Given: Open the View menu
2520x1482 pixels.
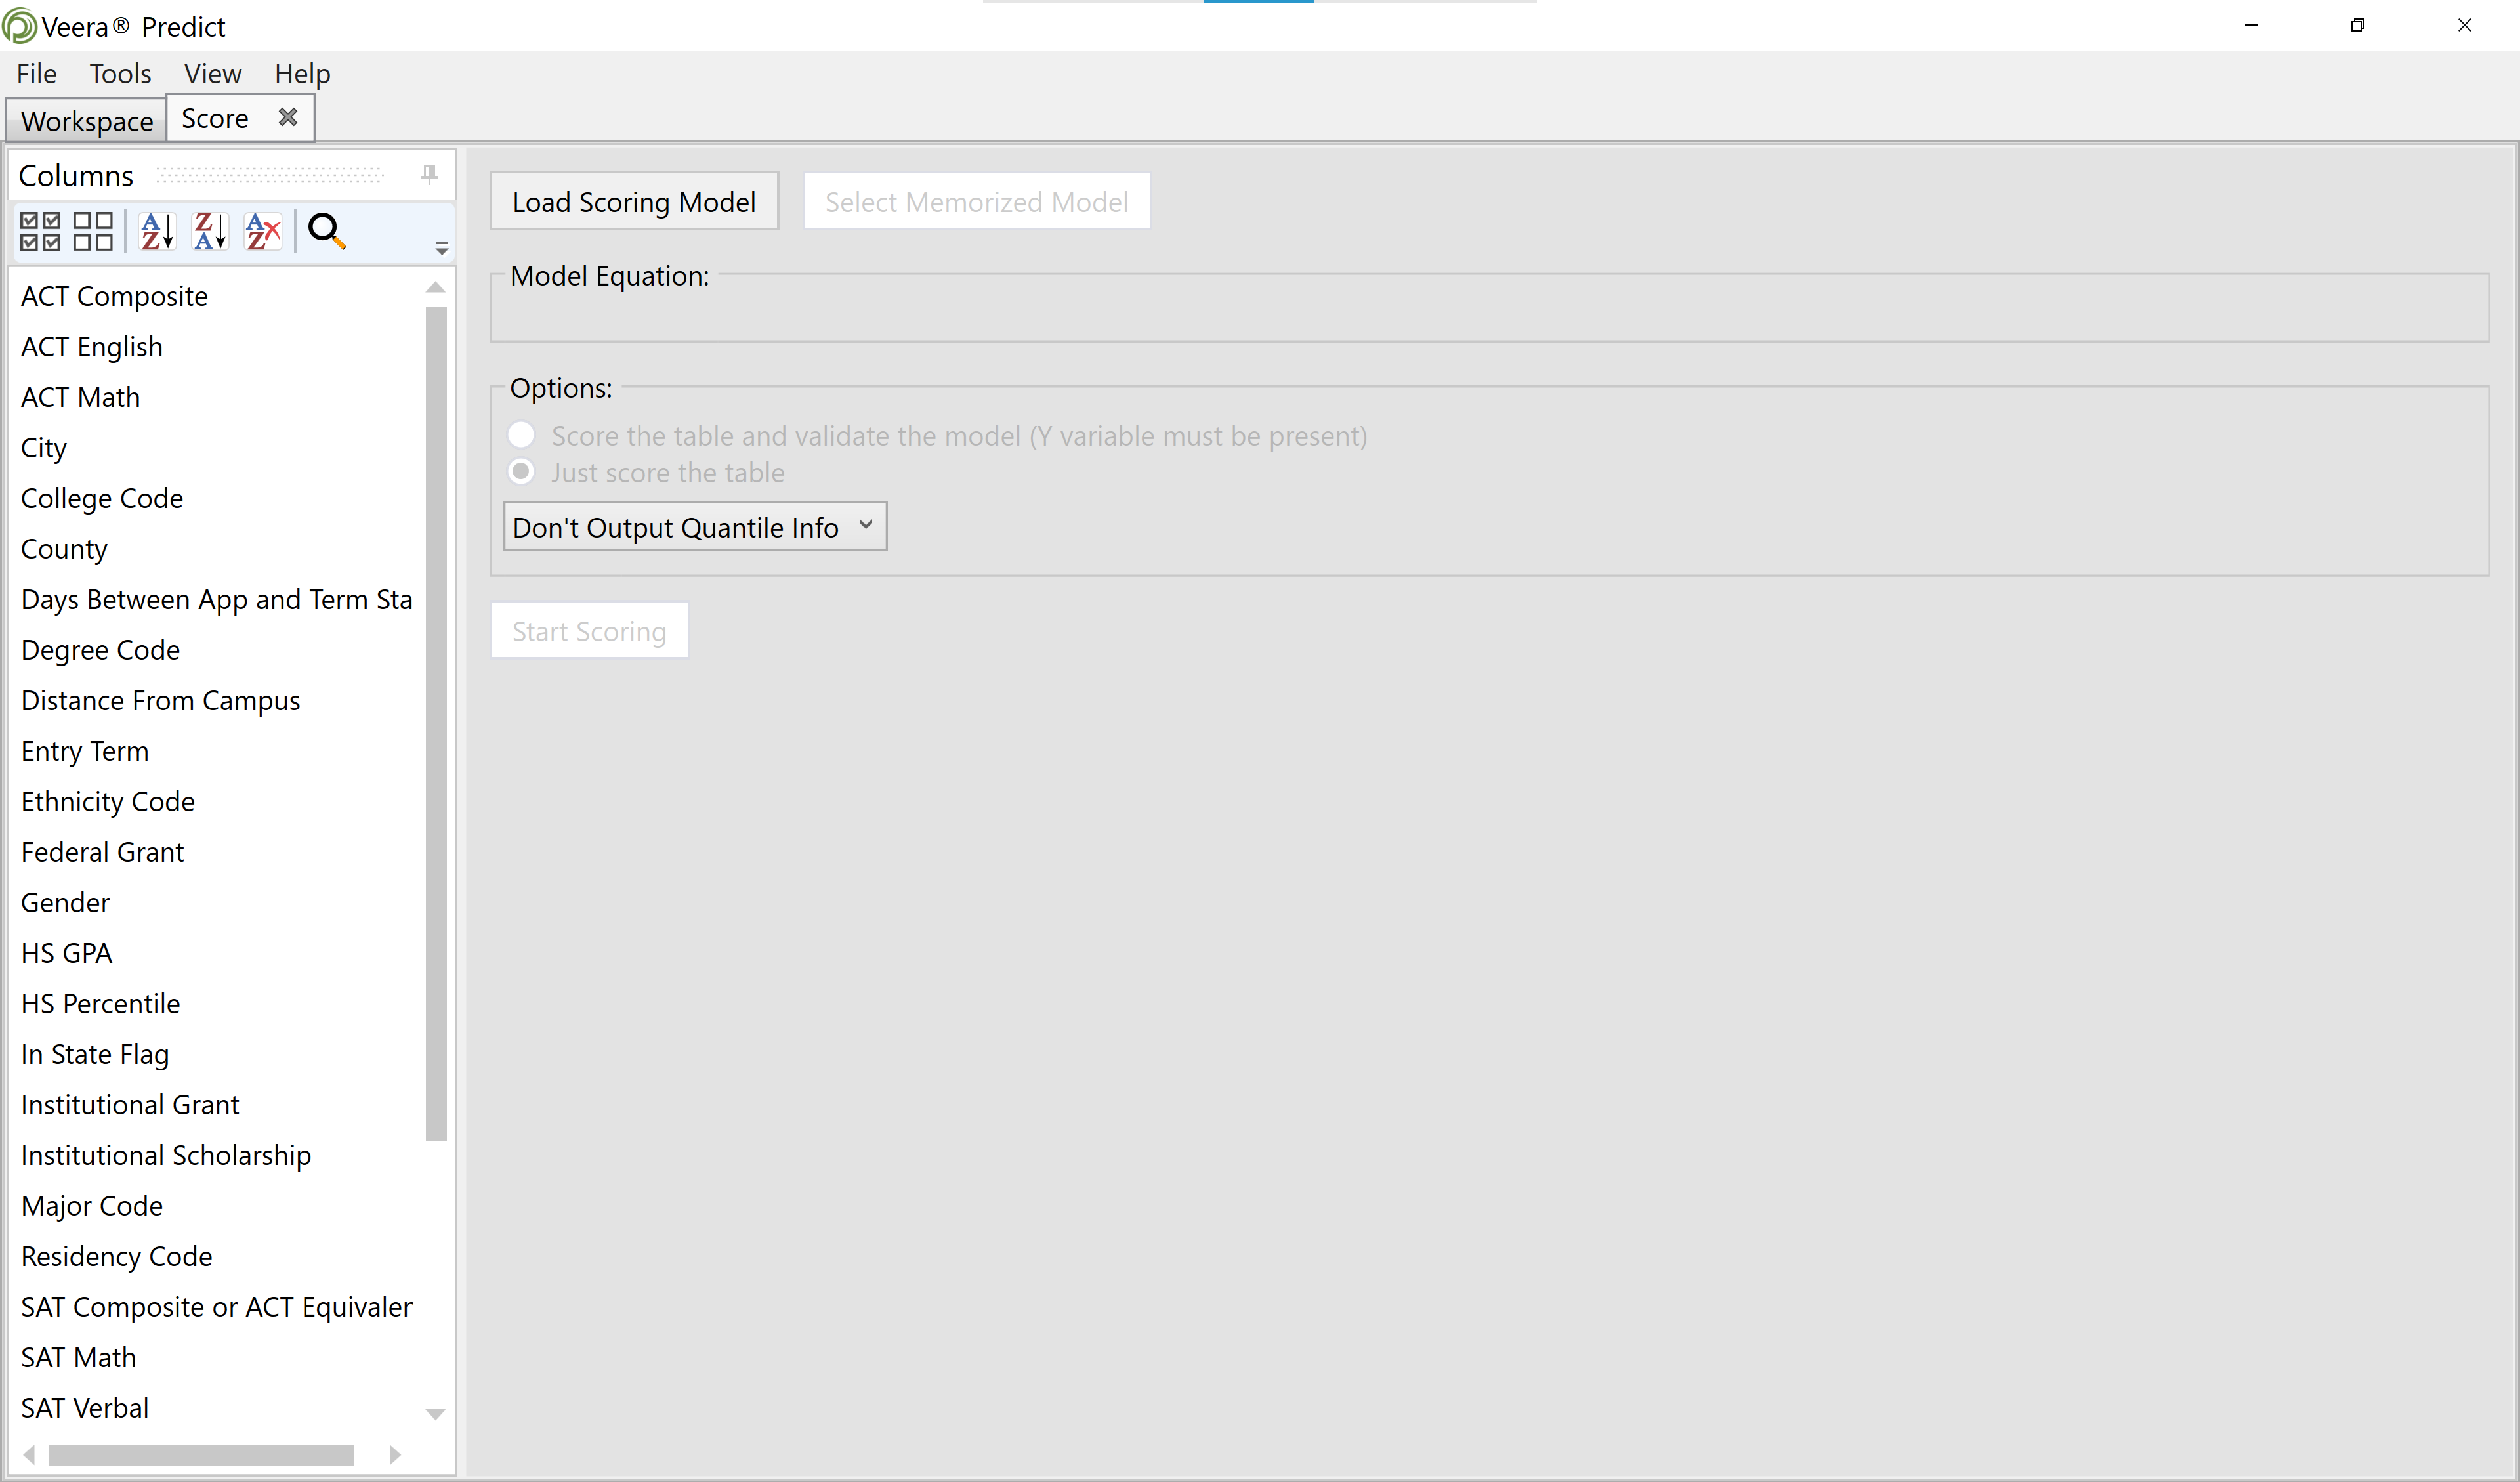Looking at the screenshot, I should [212, 73].
